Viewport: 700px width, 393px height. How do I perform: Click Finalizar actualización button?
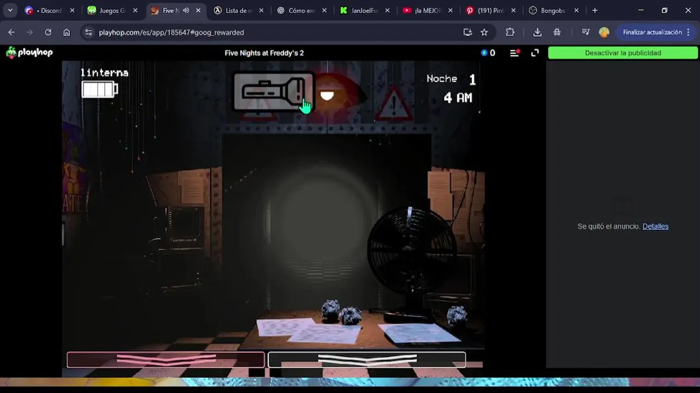point(652,32)
